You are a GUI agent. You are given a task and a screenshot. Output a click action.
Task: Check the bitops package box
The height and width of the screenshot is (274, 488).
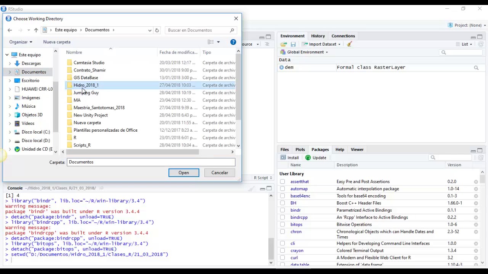283,225
